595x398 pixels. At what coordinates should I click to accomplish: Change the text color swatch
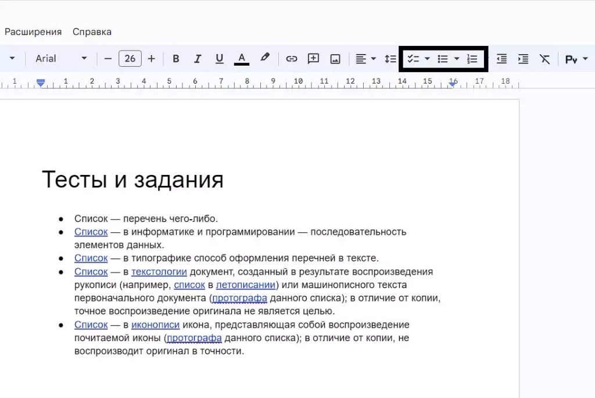pyautogui.click(x=242, y=58)
